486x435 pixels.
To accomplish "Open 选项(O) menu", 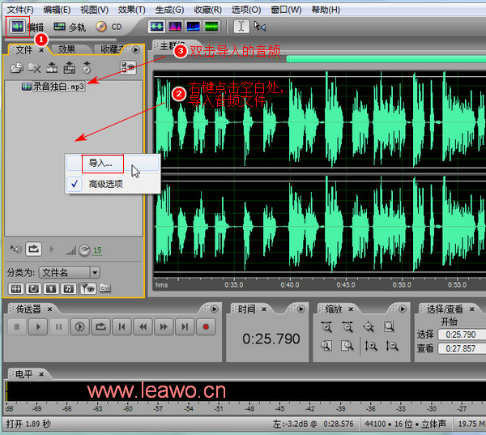I will (246, 10).
